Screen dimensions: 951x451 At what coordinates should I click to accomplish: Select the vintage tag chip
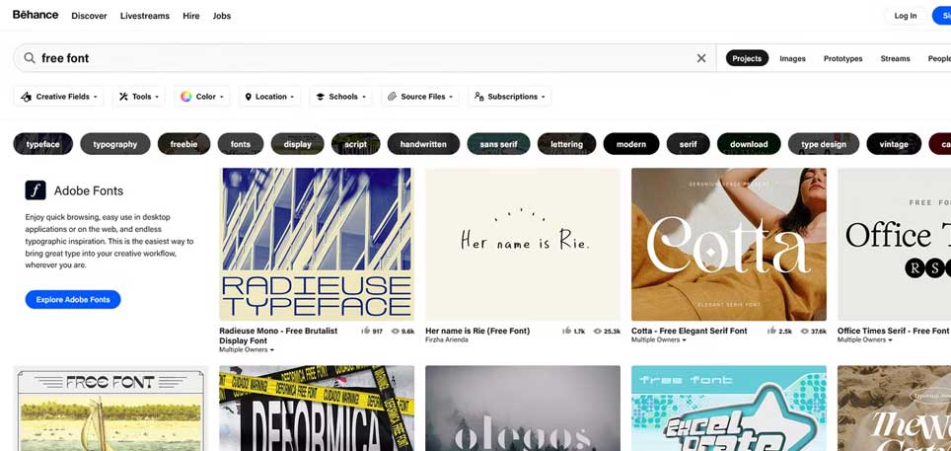(894, 144)
